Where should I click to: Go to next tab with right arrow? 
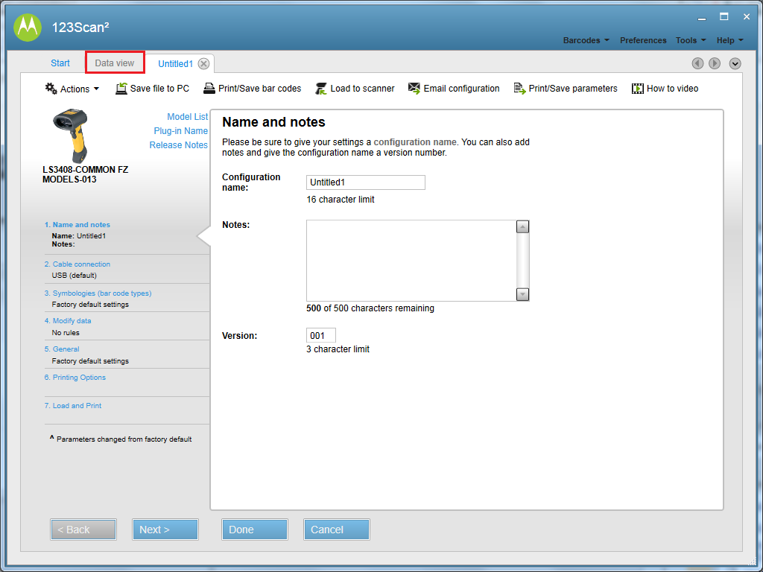click(715, 63)
